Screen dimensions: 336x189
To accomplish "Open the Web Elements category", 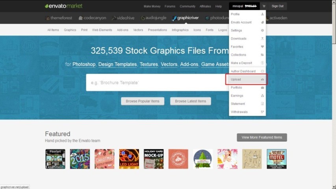I will click(102, 30).
